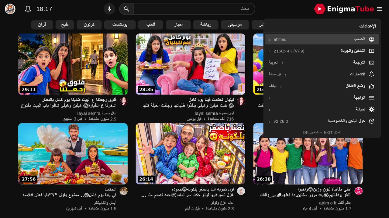Viewport: 389px width, 218px height.
Task: Select the أخبار category chip
Action: pos(178,25)
